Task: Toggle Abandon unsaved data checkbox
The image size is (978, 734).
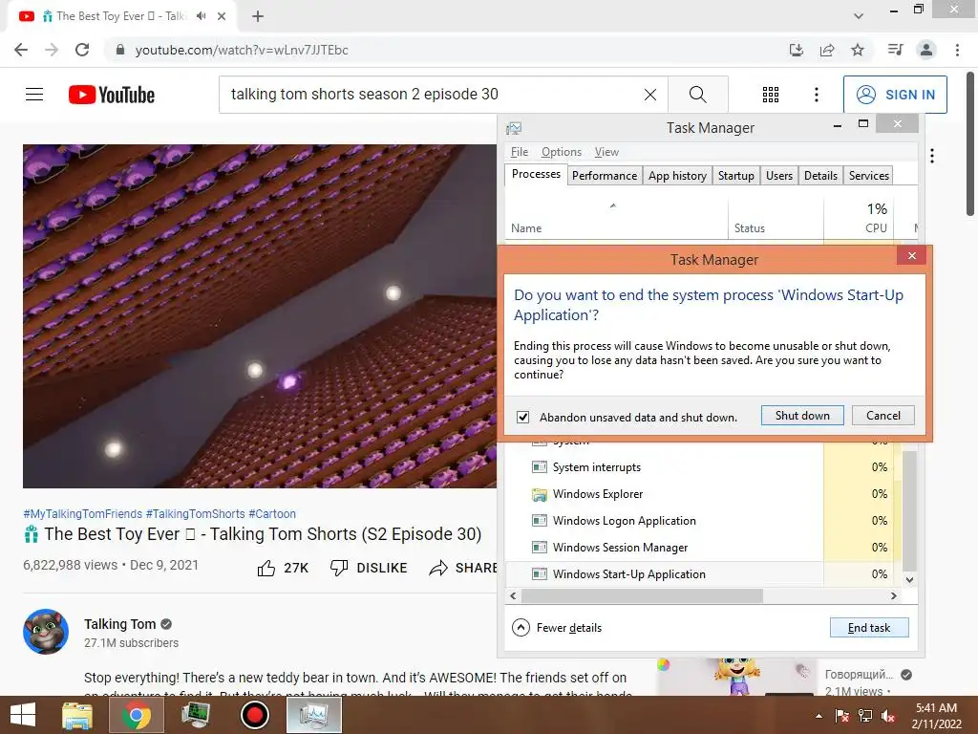Action: pyautogui.click(x=522, y=417)
